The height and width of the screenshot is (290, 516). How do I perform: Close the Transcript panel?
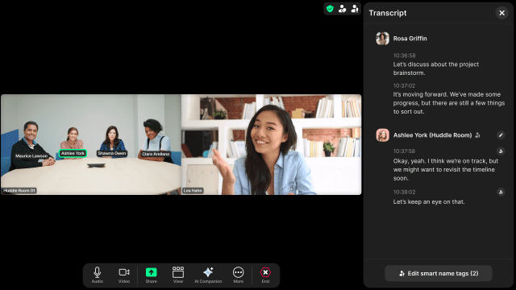[x=501, y=13]
